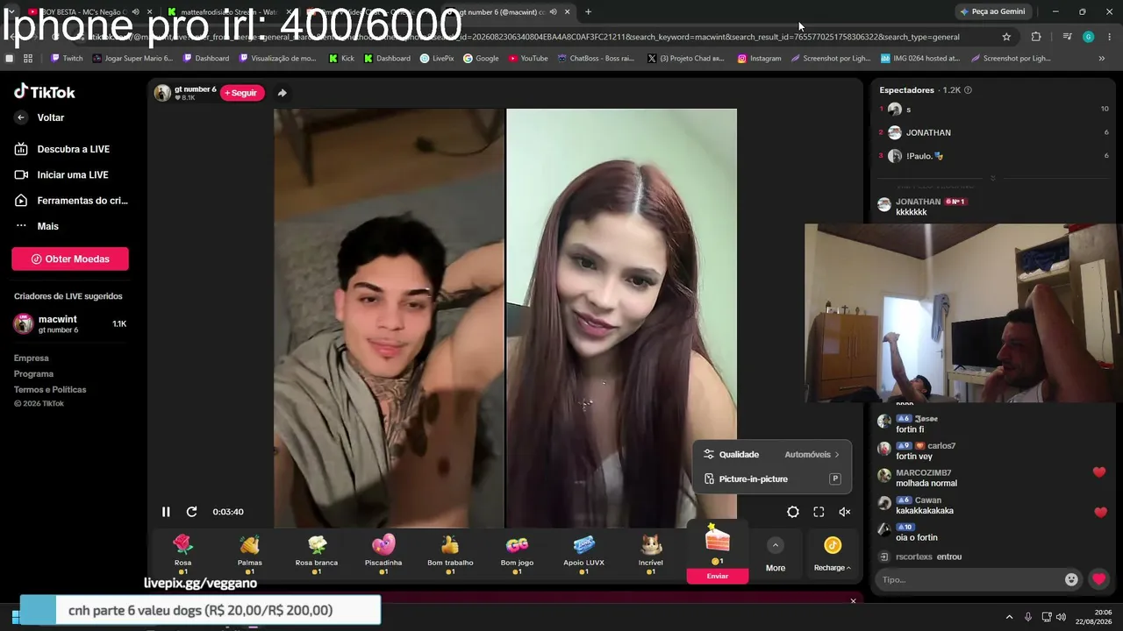Viewport: 1123px width, 631px height.
Task: Enable Picture-in-picture mode
Action: coord(771,479)
